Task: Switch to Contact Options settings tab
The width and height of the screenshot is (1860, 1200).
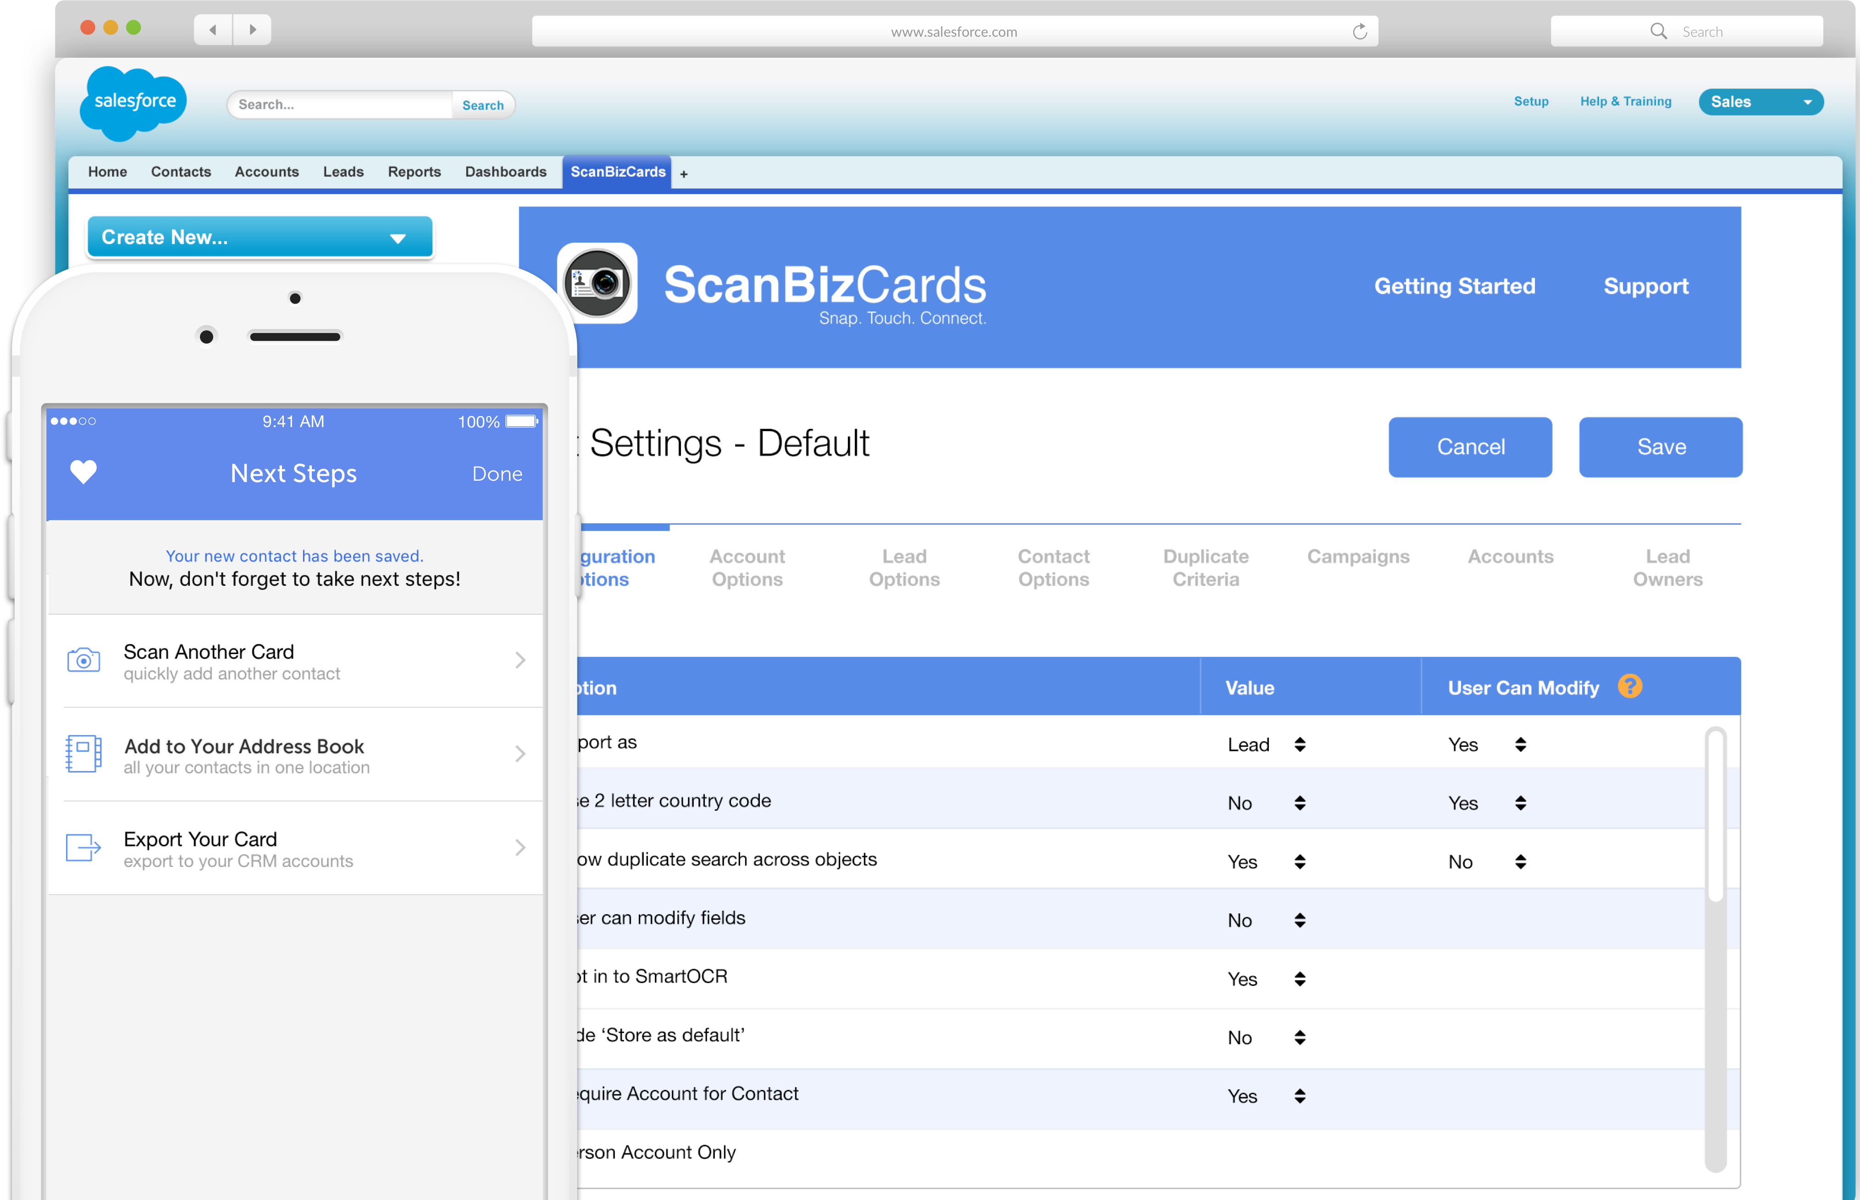Action: click(x=1053, y=567)
